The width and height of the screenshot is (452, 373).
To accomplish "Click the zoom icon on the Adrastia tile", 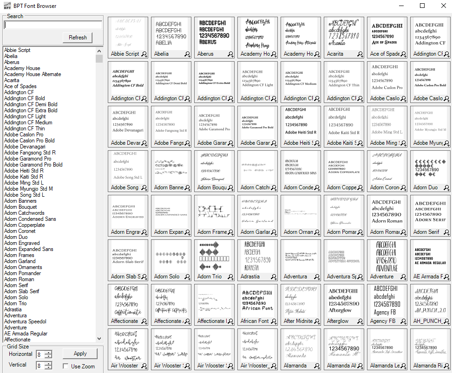I will click(274, 277).
